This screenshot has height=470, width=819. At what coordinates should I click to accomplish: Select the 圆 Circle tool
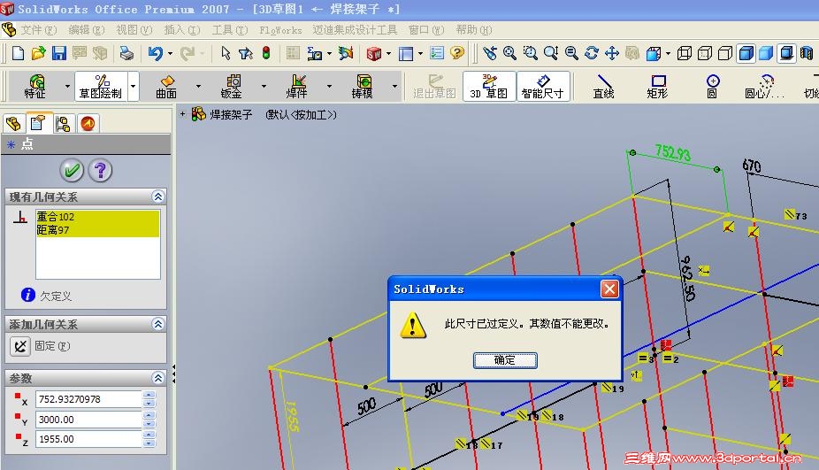tap(713, 86)
